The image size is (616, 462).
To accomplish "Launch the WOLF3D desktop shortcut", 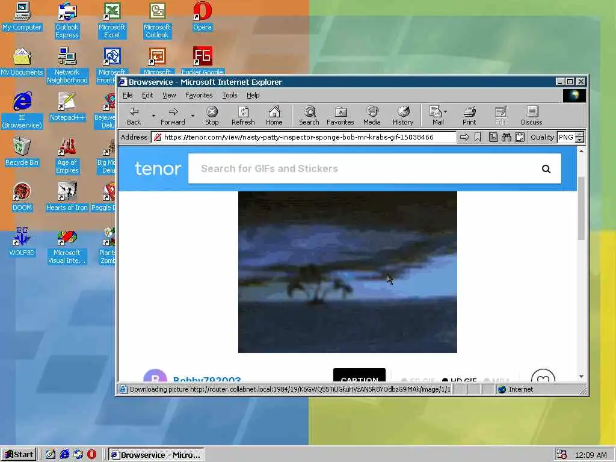I will 22,242.
